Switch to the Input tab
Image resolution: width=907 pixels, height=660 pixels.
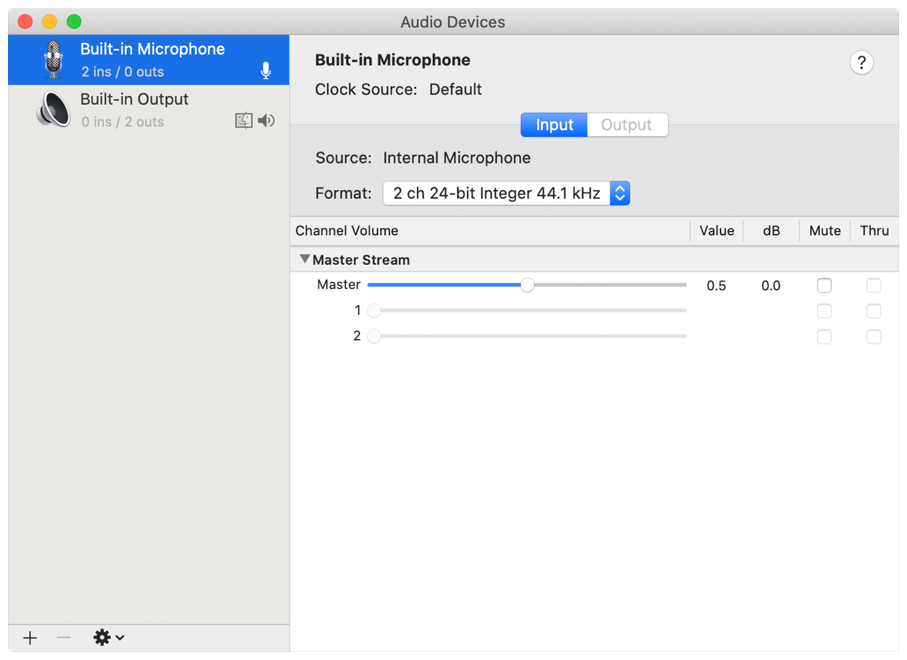(x=554, y=125)
